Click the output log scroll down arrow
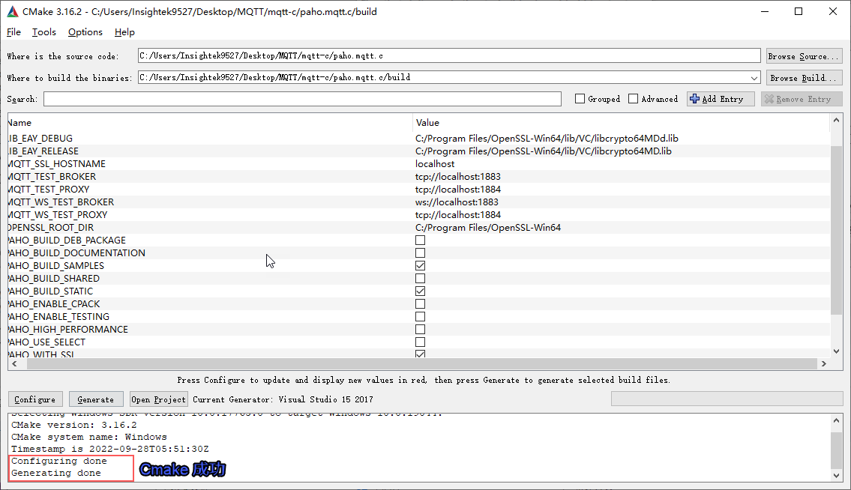 pos(836,475)
